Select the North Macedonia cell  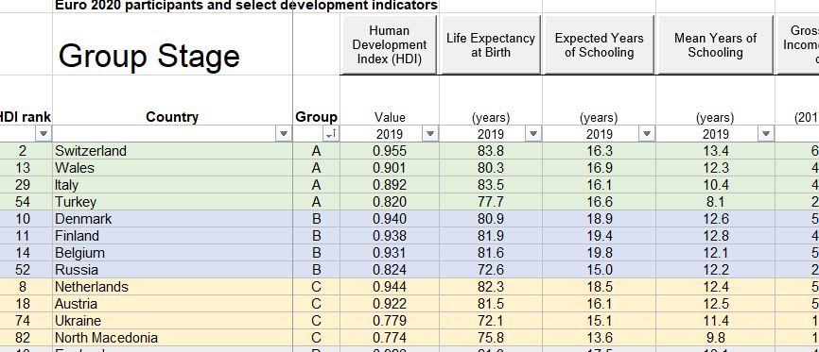pos(173,338)
